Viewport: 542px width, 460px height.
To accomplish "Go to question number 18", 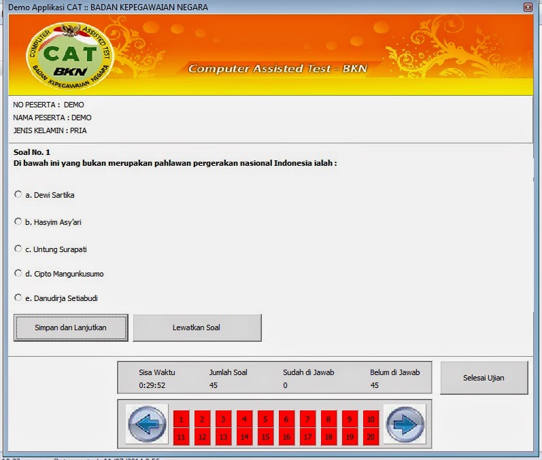I will coord(328,436).
